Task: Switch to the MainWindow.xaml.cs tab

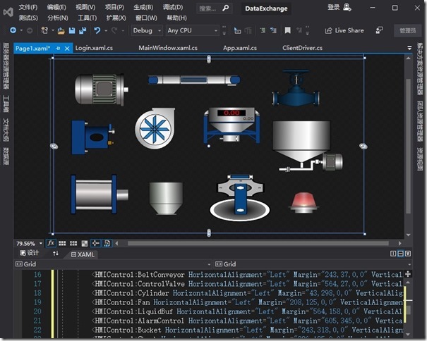Action: [x=168, y=48]
